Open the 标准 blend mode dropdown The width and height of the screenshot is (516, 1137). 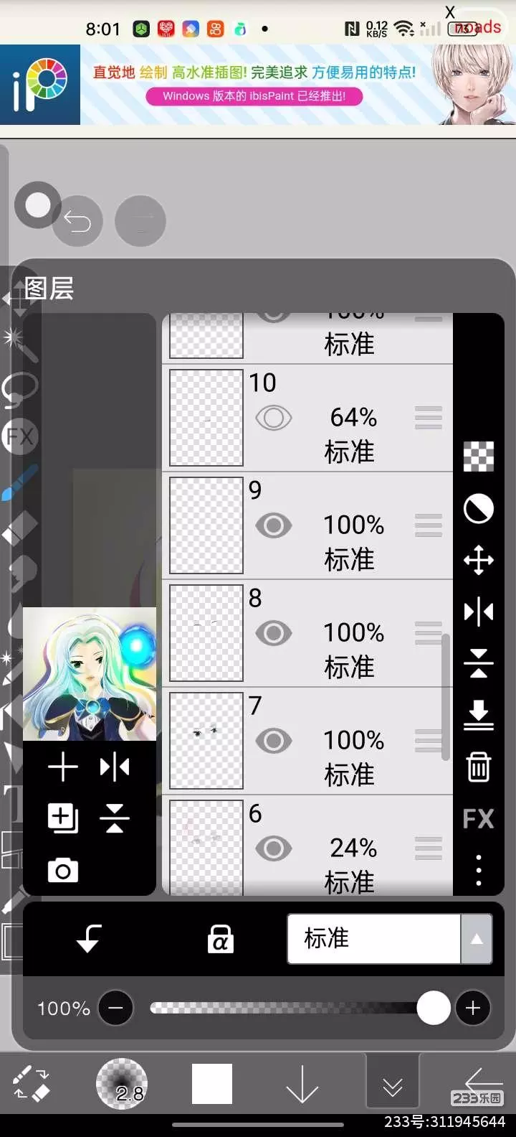(x=374, y=939)
